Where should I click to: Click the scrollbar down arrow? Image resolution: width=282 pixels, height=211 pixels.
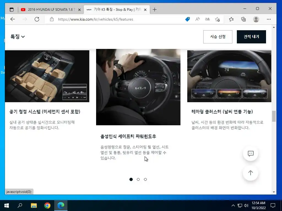click(274, 192)
